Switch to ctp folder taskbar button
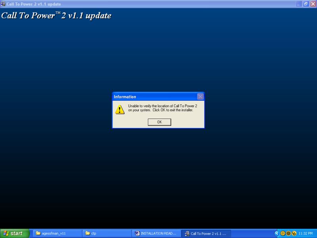Screen dimensions: 317x238 (x=106, y=234)
